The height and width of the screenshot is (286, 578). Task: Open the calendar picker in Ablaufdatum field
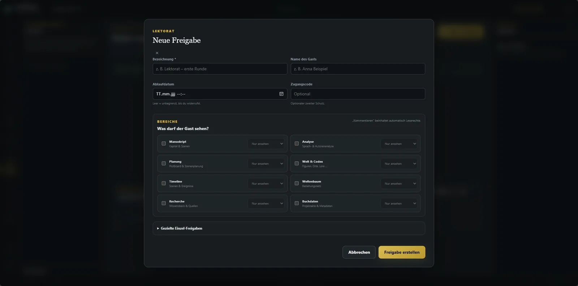(x=281, y=94)
